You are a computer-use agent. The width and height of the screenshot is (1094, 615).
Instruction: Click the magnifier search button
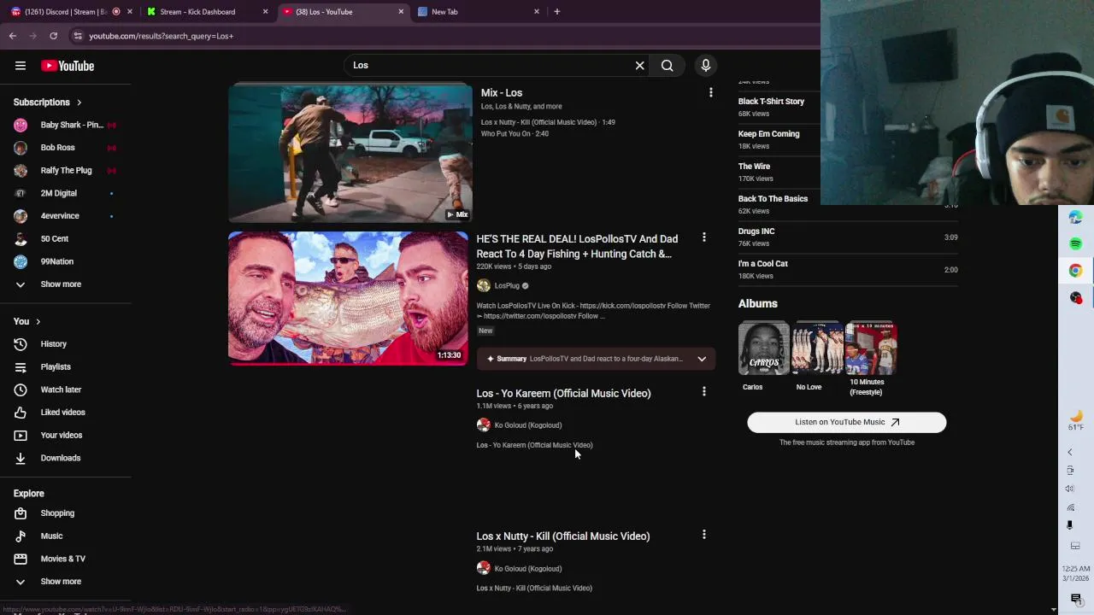[x=668, y=66]
